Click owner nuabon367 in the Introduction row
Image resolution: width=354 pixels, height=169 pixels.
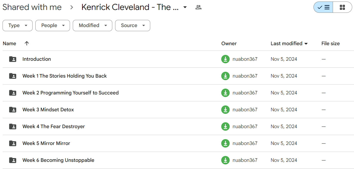[245, 59]
